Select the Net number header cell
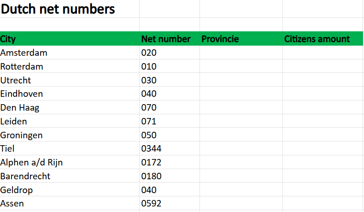Image resolution: width=364 pixels, height=212 pixels. tap(170, 39)
